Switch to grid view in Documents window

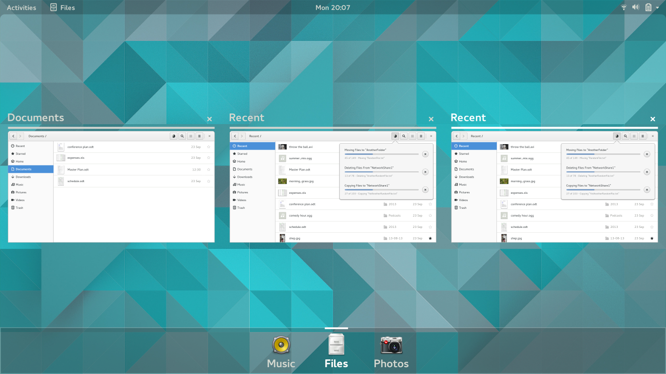point(191,136)
